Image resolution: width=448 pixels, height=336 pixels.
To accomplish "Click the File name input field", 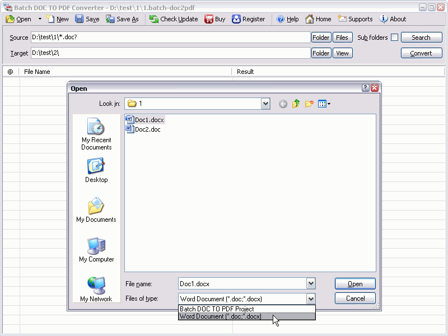I will pos(242,284).
